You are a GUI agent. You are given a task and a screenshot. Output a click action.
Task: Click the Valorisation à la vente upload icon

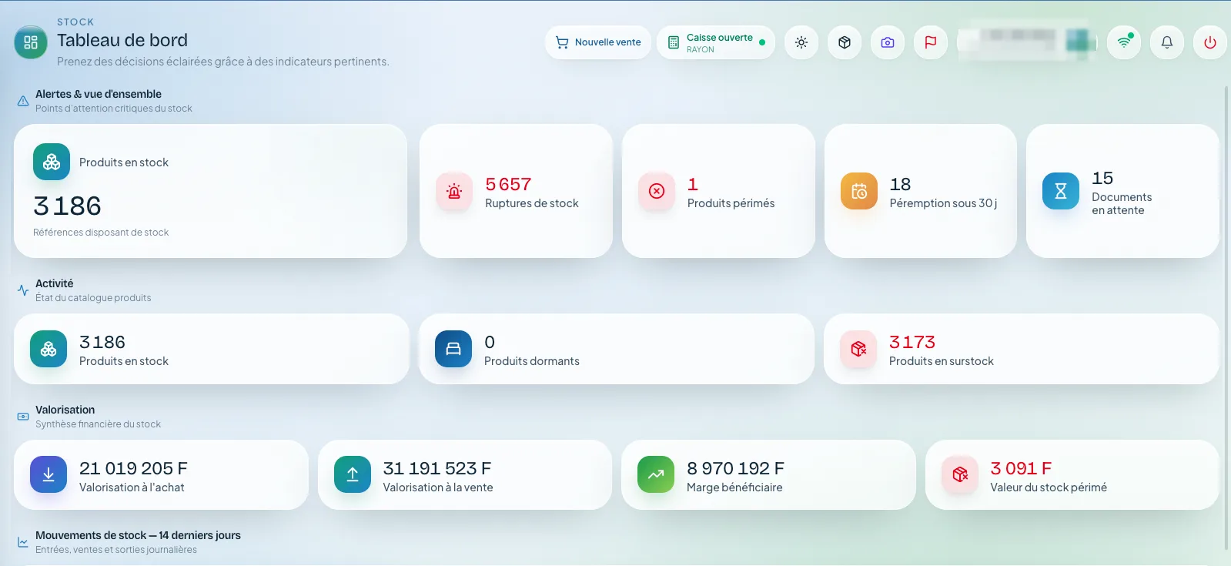coord(353,474)
